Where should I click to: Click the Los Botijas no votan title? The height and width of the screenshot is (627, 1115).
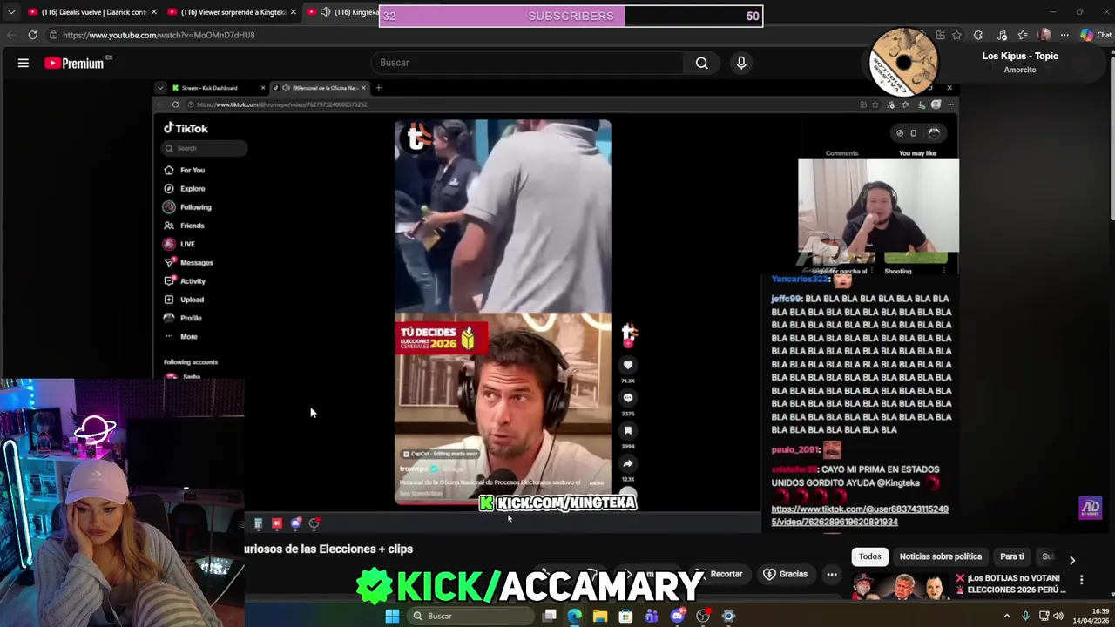pyautogui.click(x=1011, y=583)
